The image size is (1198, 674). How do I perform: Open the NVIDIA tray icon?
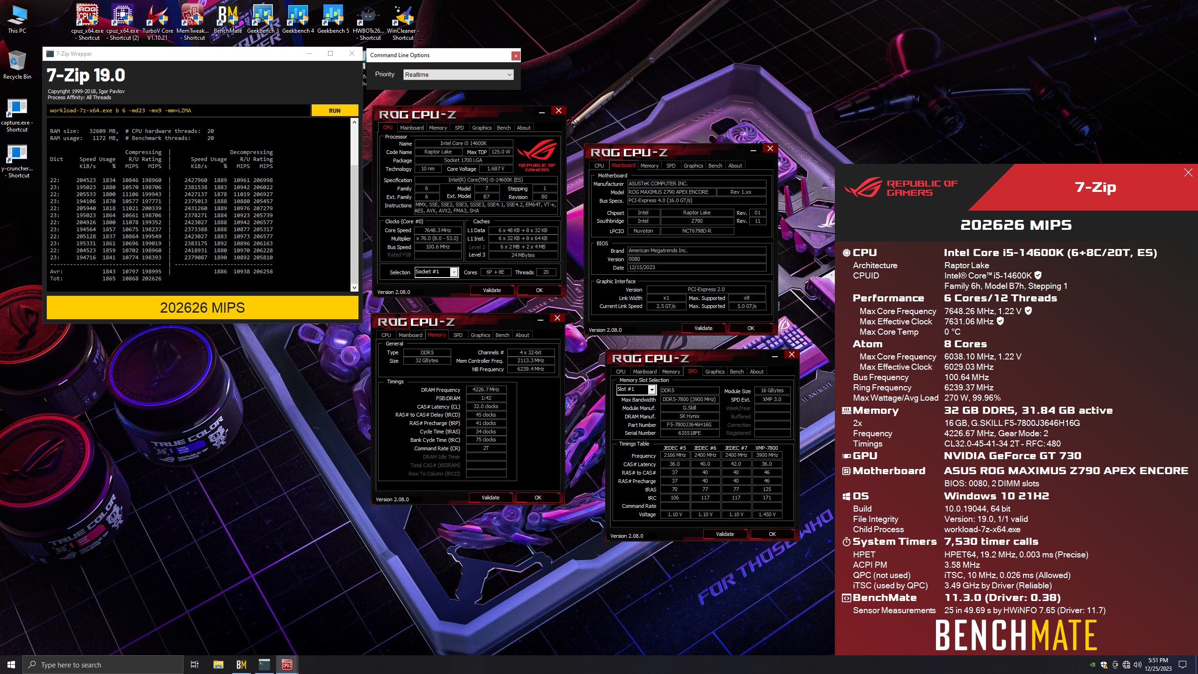coord(1093,665)
